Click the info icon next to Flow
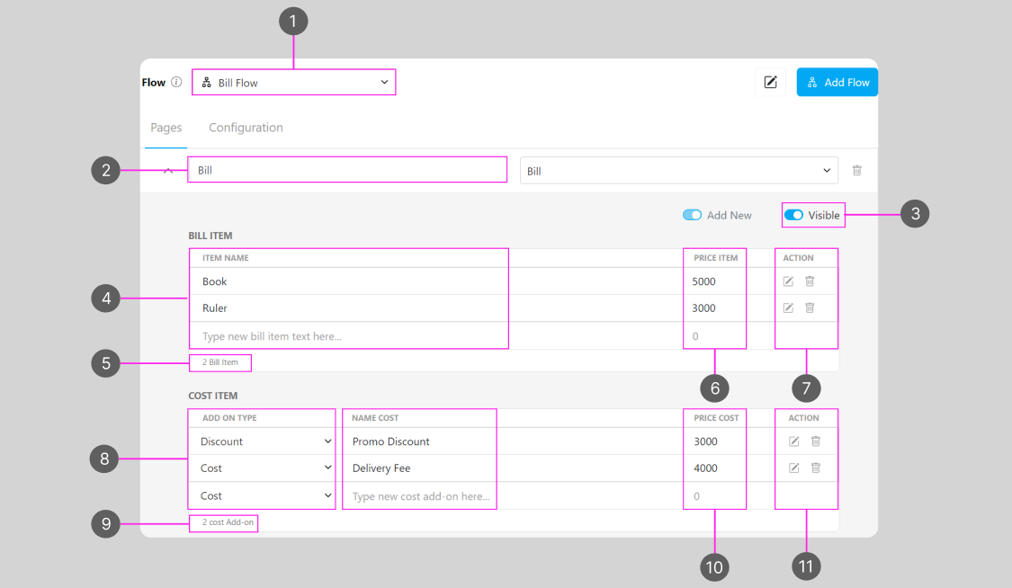 click(x=176, y=83)
